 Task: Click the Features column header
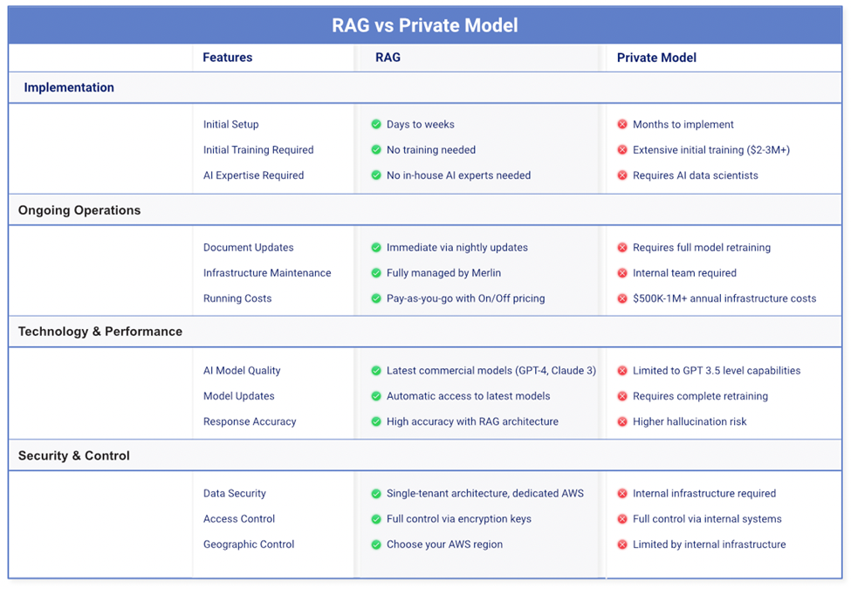228,58
